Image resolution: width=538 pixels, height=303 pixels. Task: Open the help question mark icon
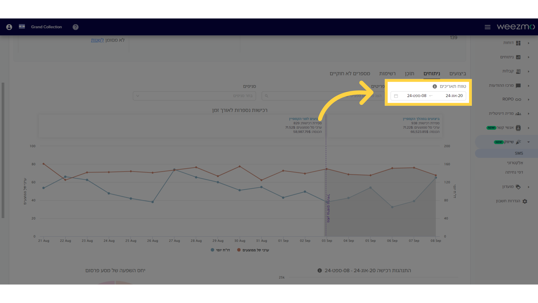pos(75,27)
